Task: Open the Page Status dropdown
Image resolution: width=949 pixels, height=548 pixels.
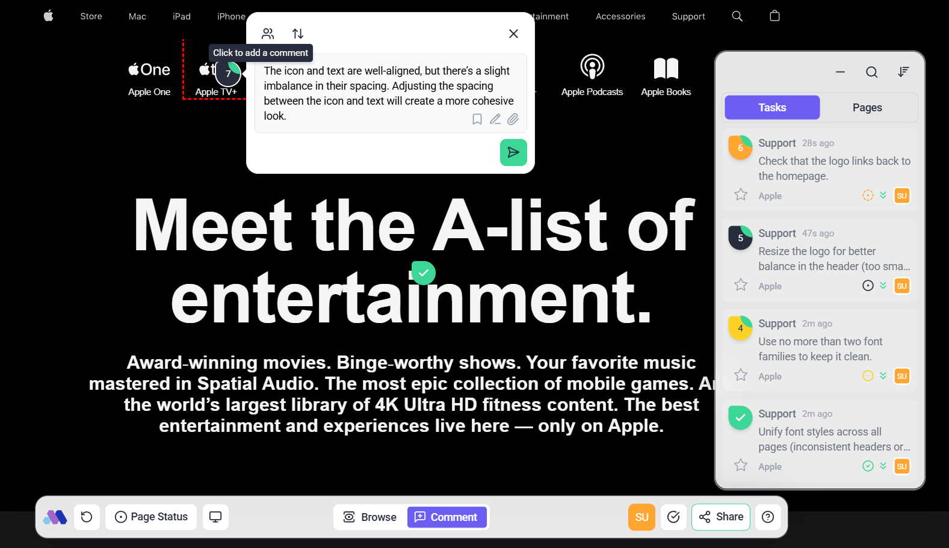Action: click(x=151, y=517)
